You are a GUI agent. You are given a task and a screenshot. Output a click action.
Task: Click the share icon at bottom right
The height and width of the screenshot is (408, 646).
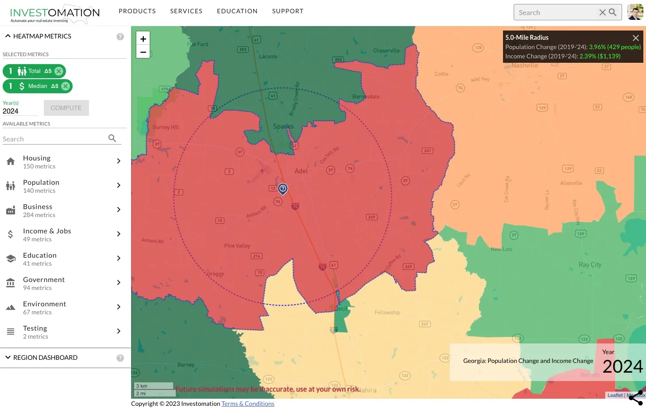pos(636,398)
